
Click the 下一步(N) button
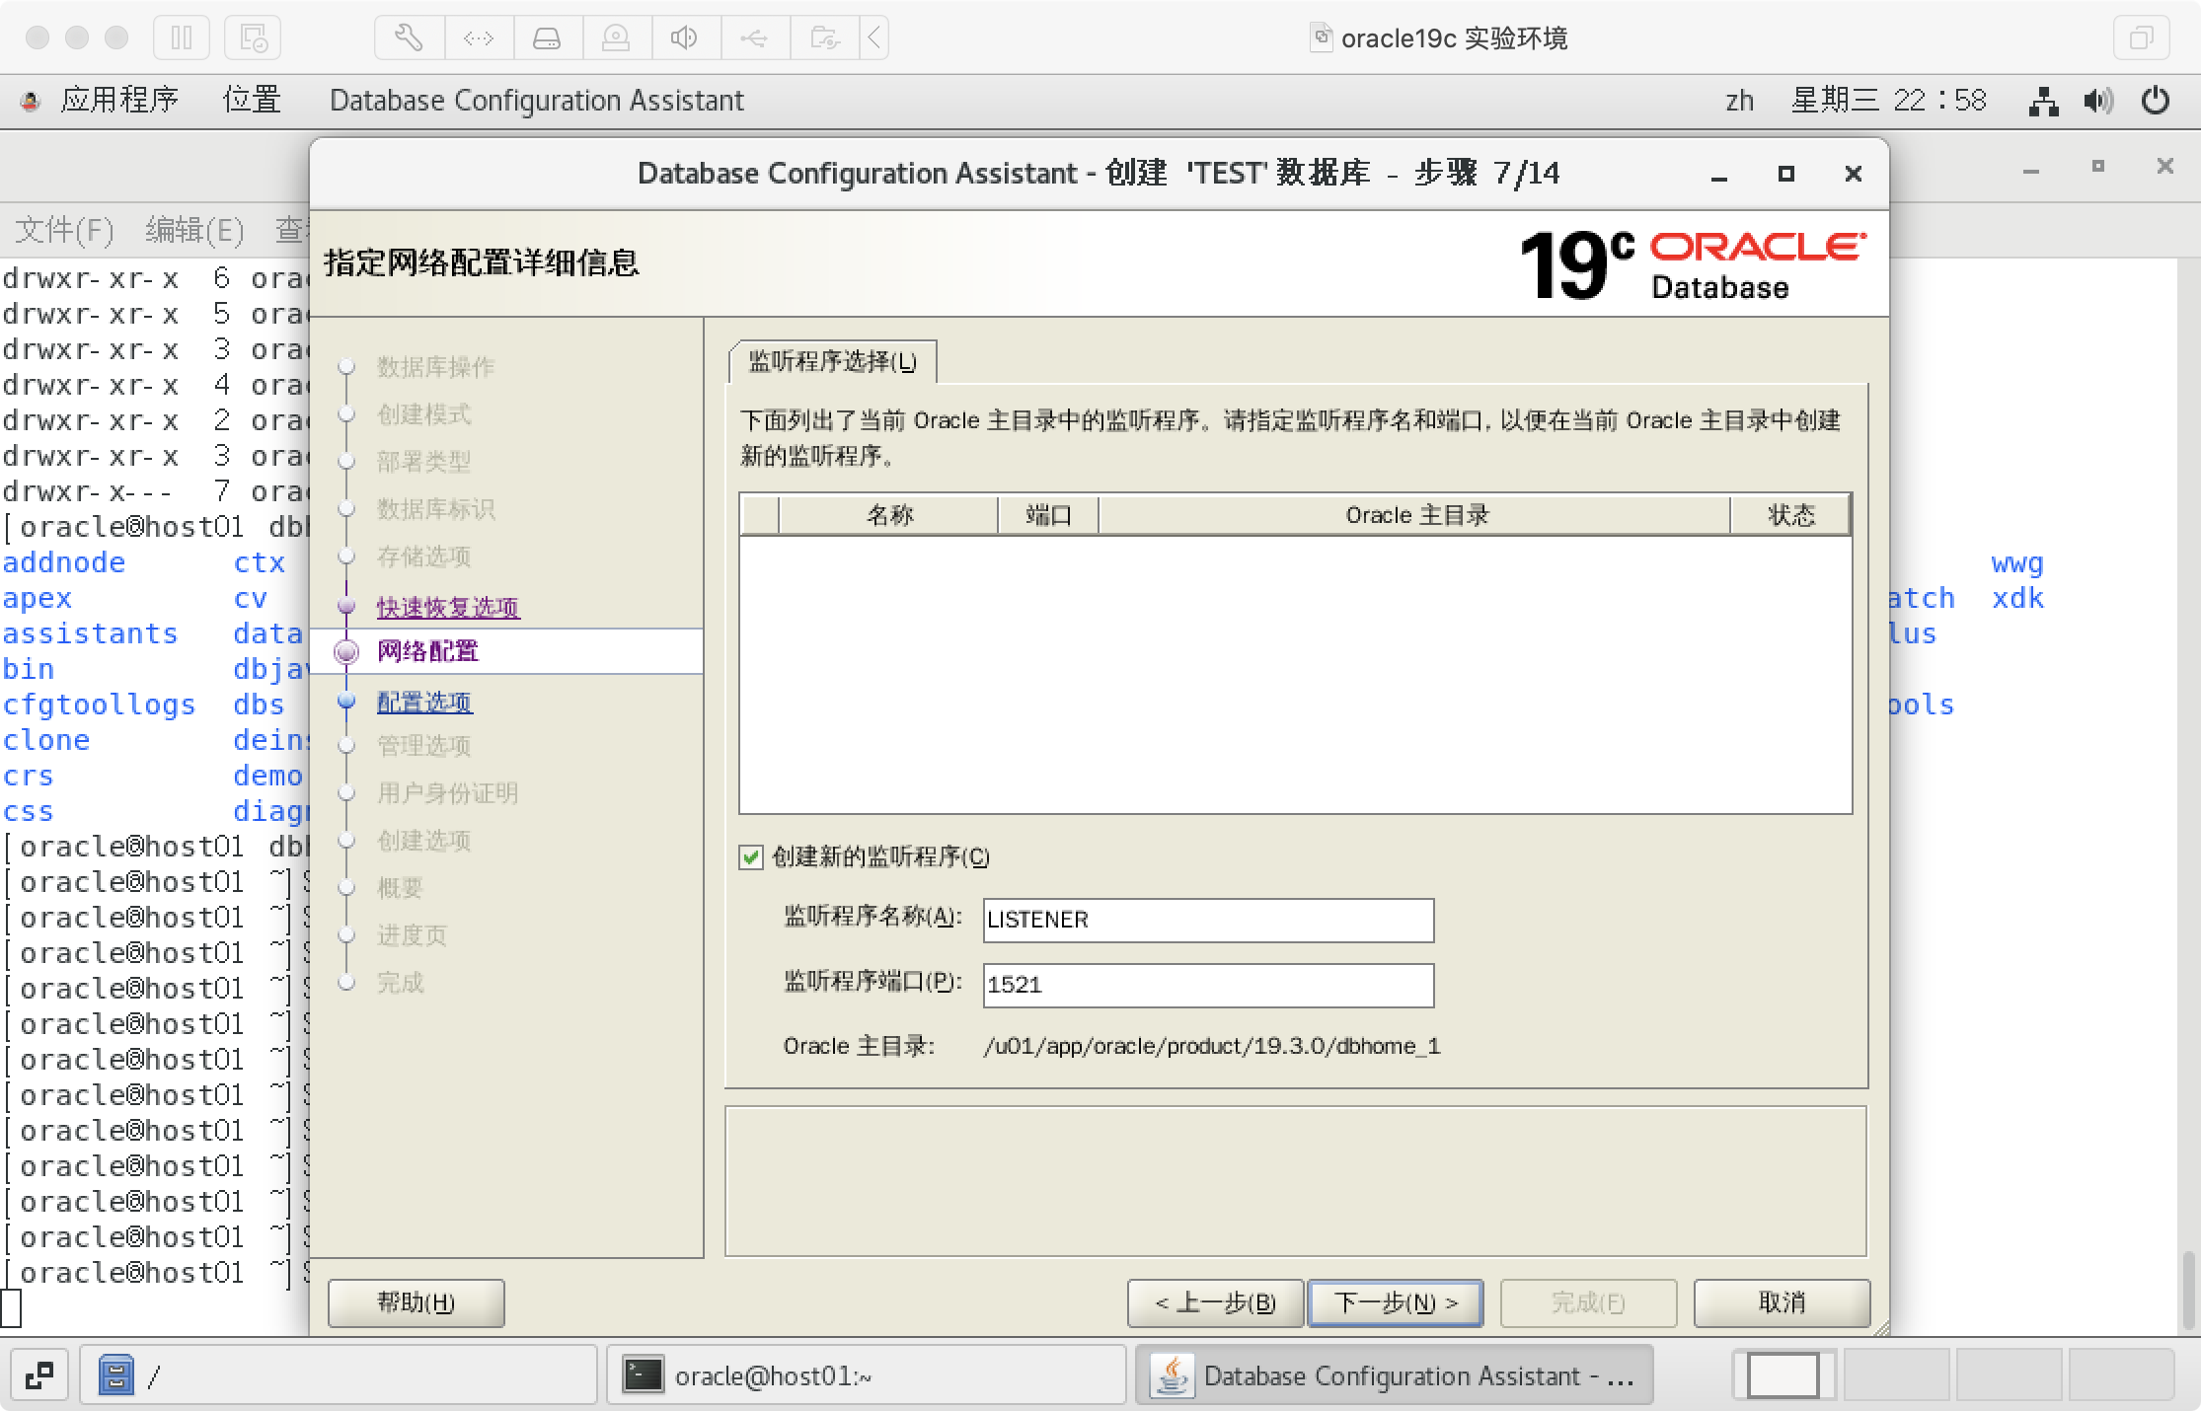[x=1395, y=1302]
